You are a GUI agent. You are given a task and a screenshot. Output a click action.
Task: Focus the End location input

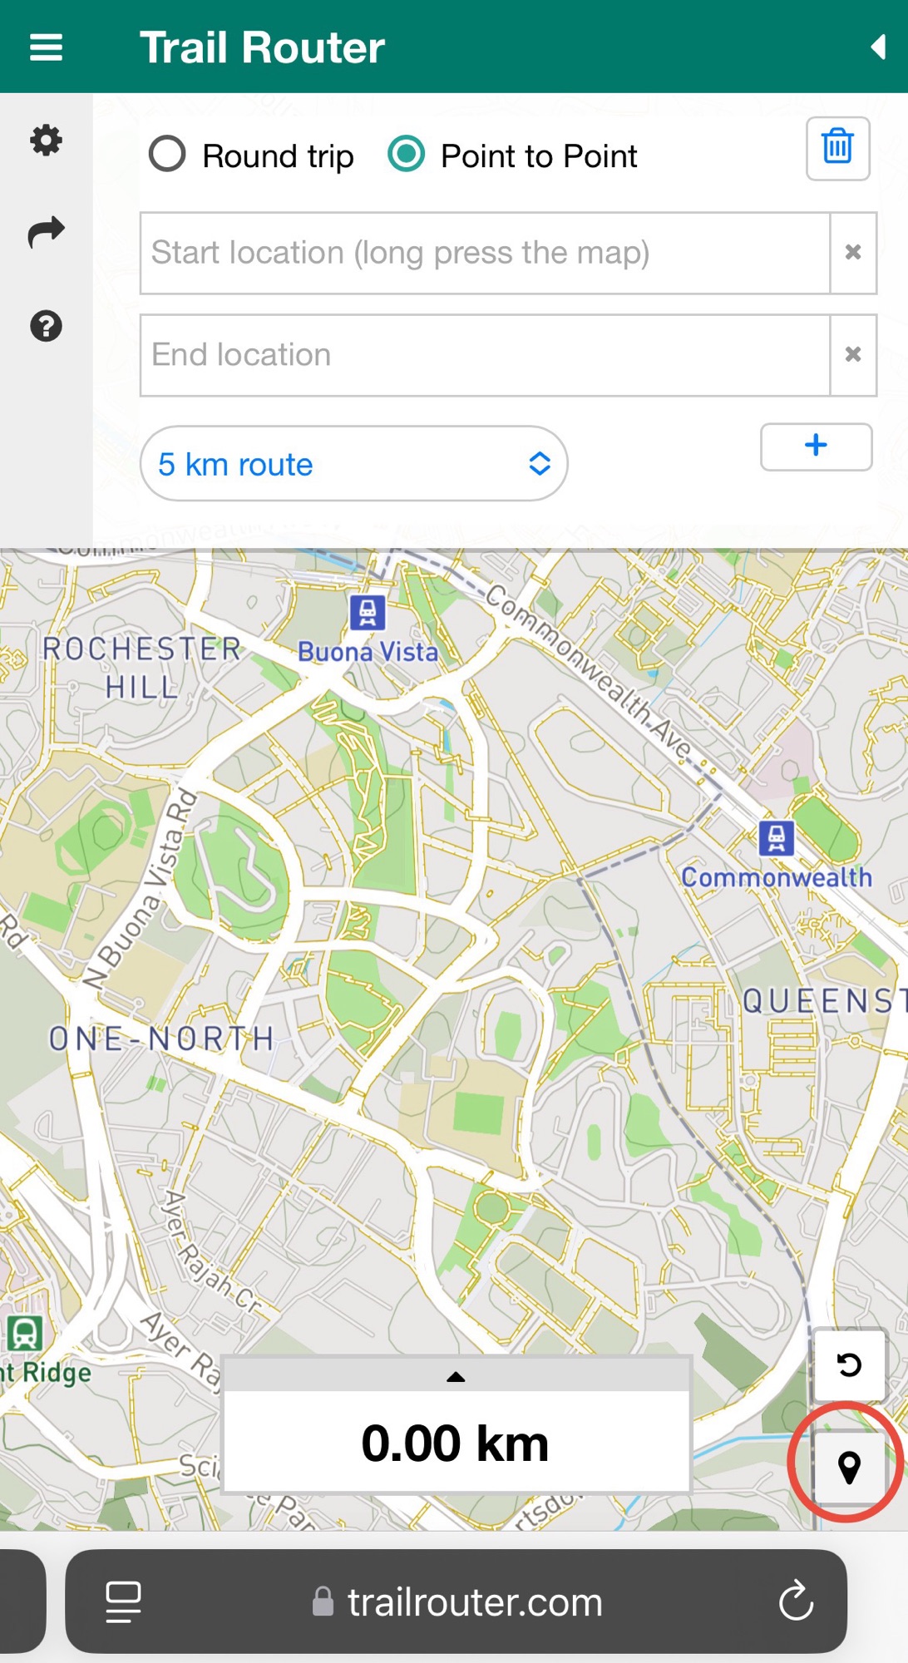tap(485, 355)
